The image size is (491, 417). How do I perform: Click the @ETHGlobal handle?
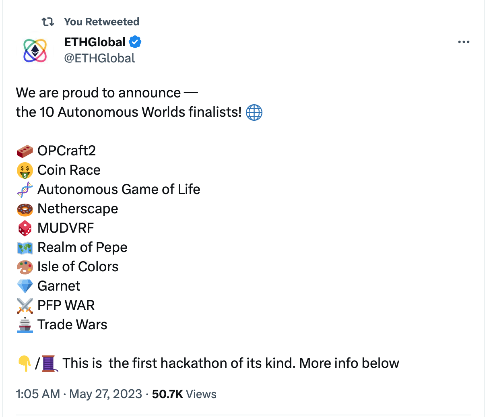coord(100,58)
